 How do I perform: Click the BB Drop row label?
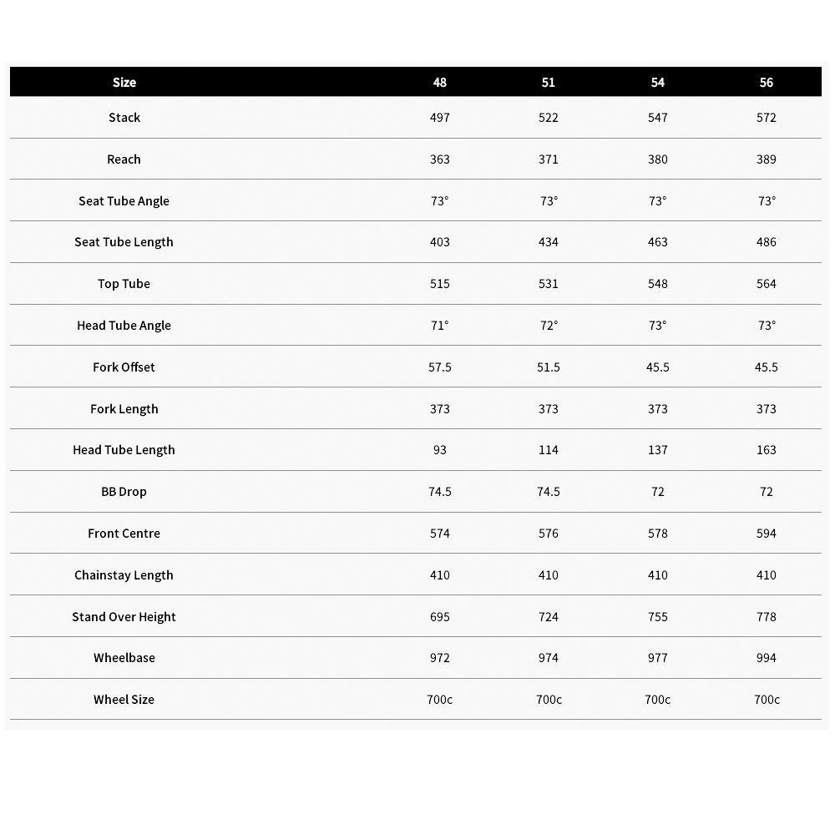(x=124, y=492)
